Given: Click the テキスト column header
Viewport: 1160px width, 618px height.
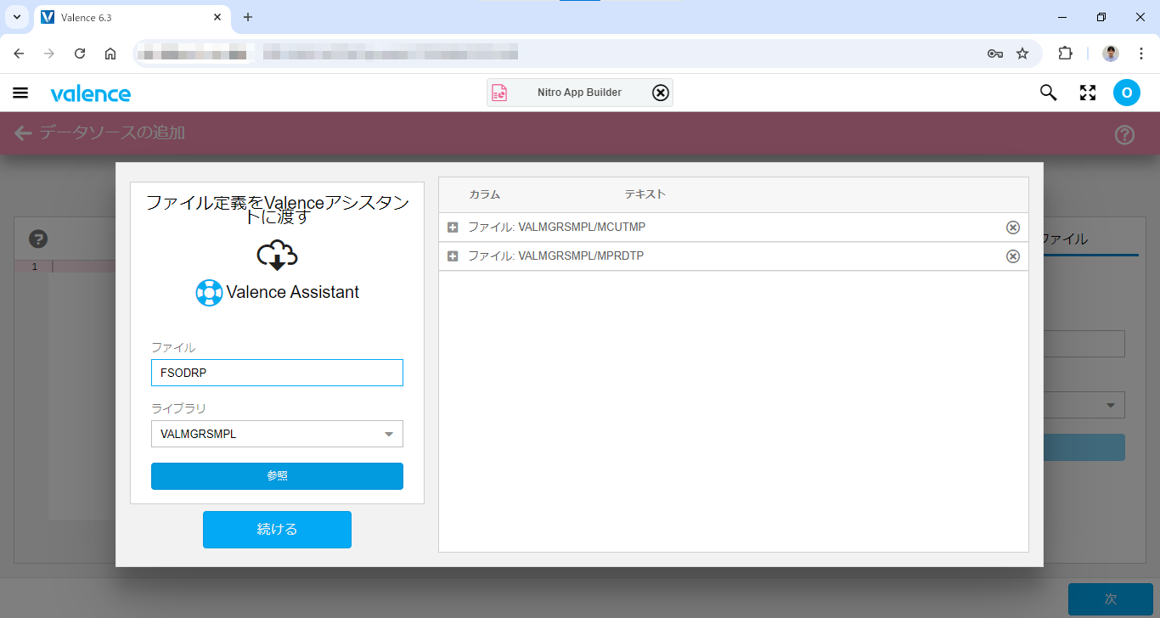Looking at the screenshot, I should (645, 194).
